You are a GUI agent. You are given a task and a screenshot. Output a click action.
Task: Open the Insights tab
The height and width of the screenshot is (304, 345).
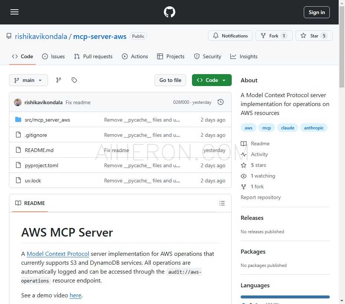[244, 56]
